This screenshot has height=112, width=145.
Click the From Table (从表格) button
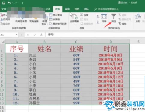(x=55, y=19)
